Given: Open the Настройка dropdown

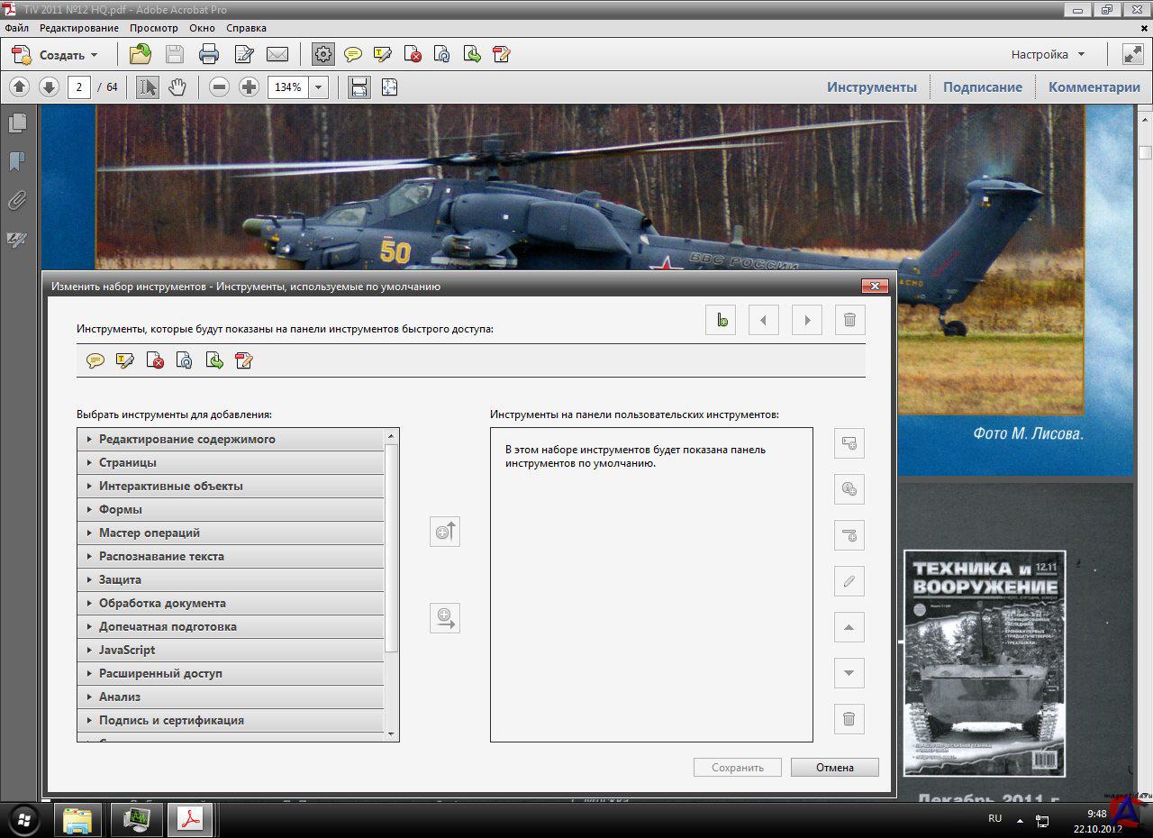Looking at the screenshot, I should click(1048, 54).
